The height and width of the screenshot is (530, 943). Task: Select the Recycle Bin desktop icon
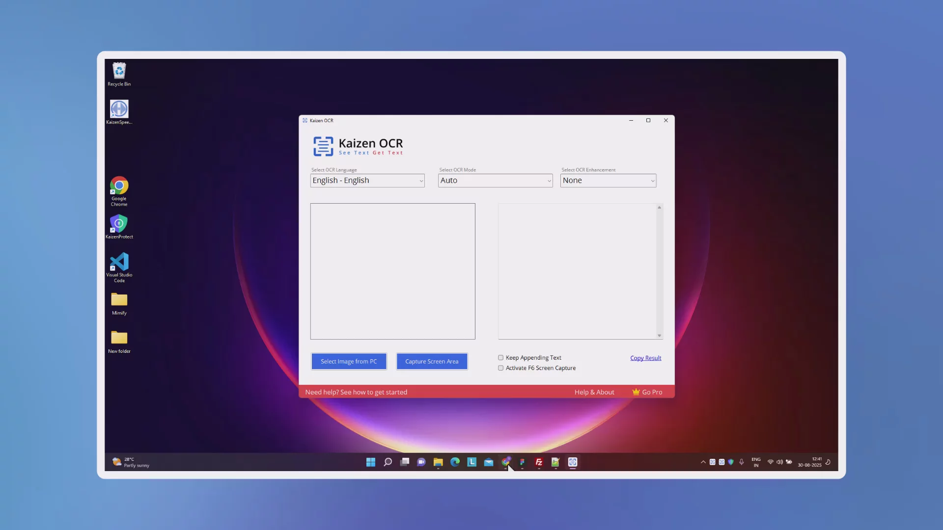(x=119, y=75)
